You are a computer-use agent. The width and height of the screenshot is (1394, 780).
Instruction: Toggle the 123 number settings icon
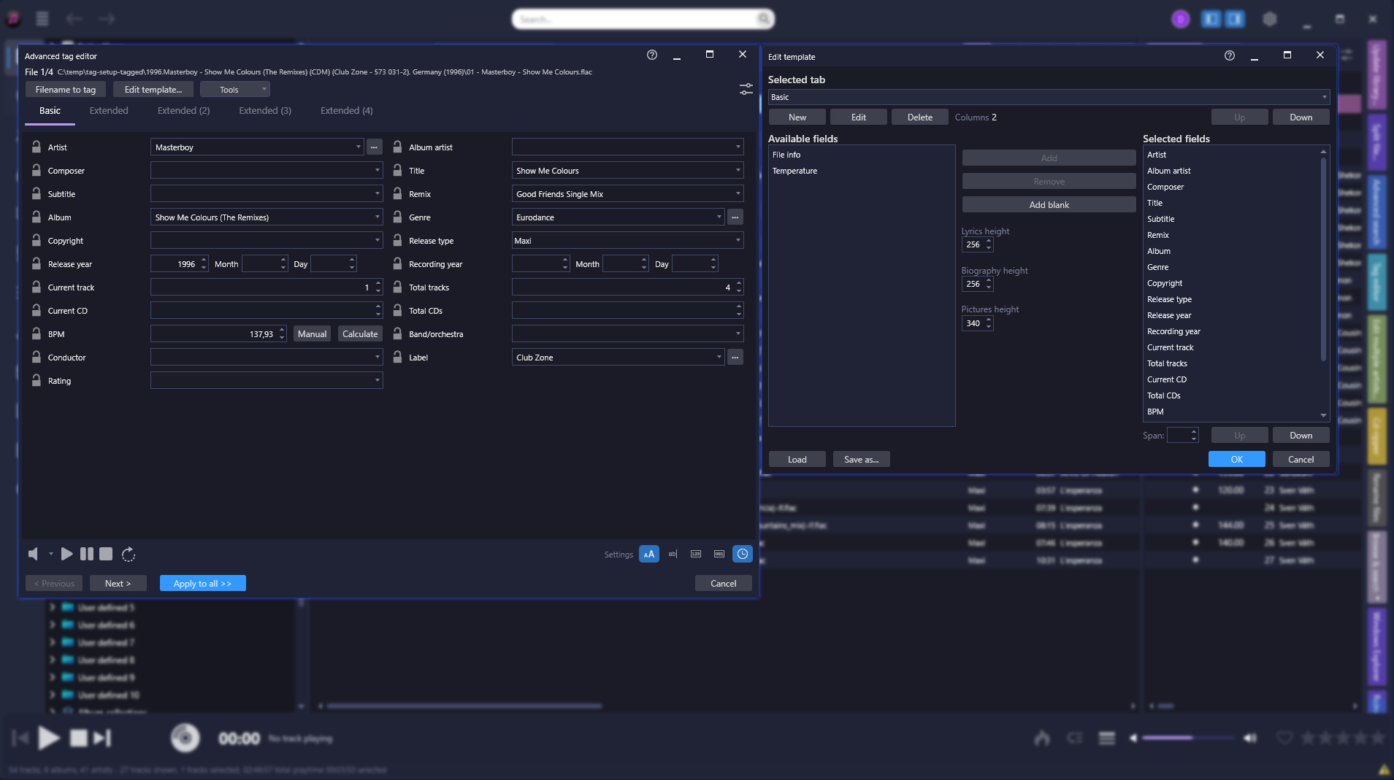696,554
